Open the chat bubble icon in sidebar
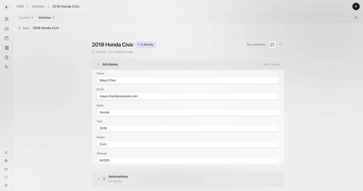 tap(6, 177)
